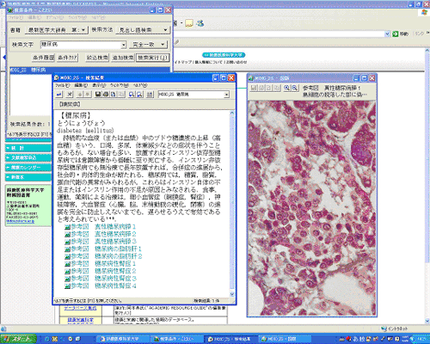
Task: Zoom in on the 図版 histology image
Action: pyautogui.click(x=286, y=88)
